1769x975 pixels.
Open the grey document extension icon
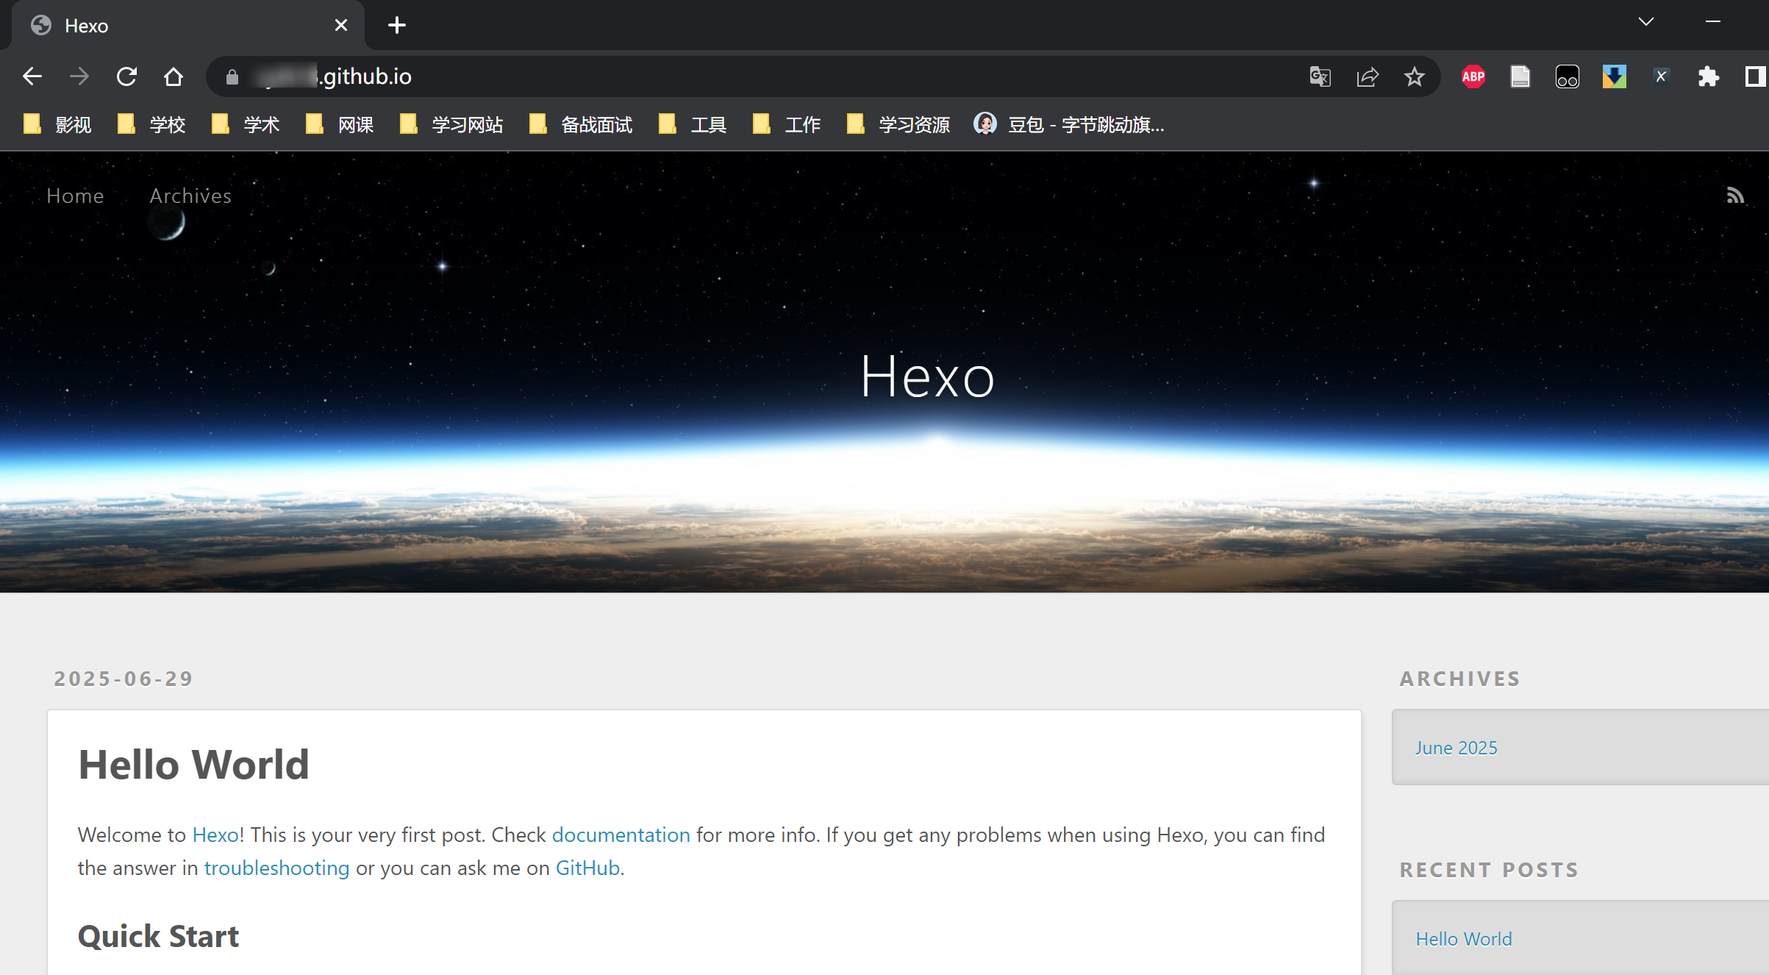[1520, 76]
